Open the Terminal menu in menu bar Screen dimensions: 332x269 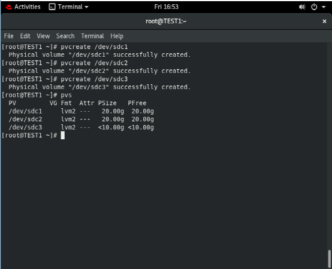point(92,36)
